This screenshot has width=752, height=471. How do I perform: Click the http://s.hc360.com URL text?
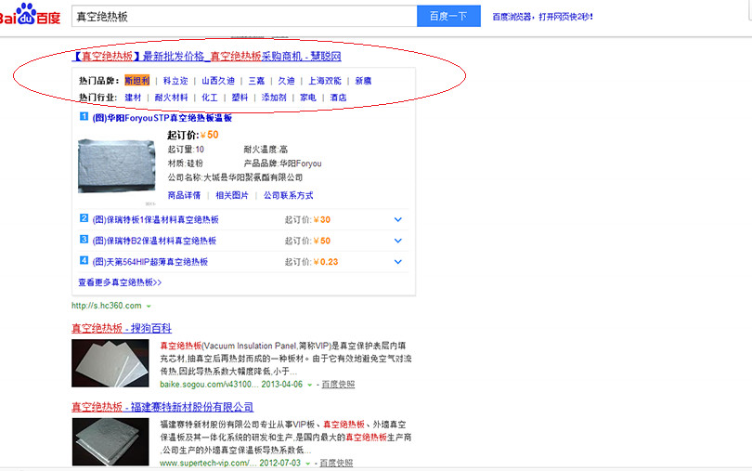coord(107,306)
